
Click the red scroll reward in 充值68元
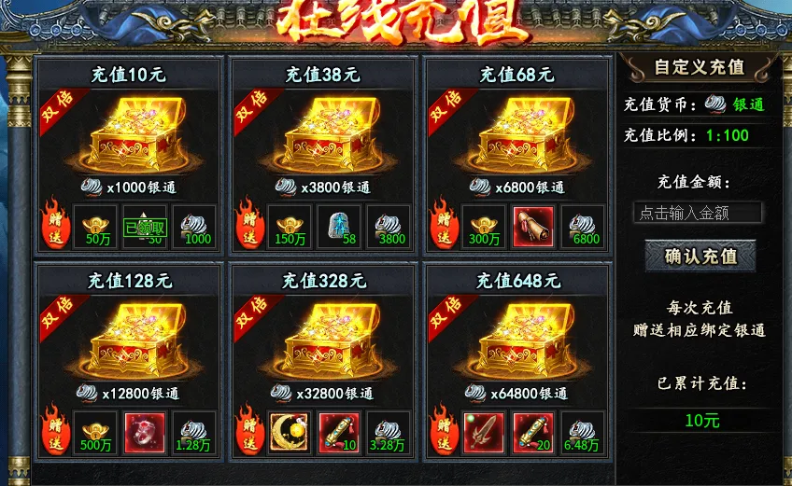533,226
